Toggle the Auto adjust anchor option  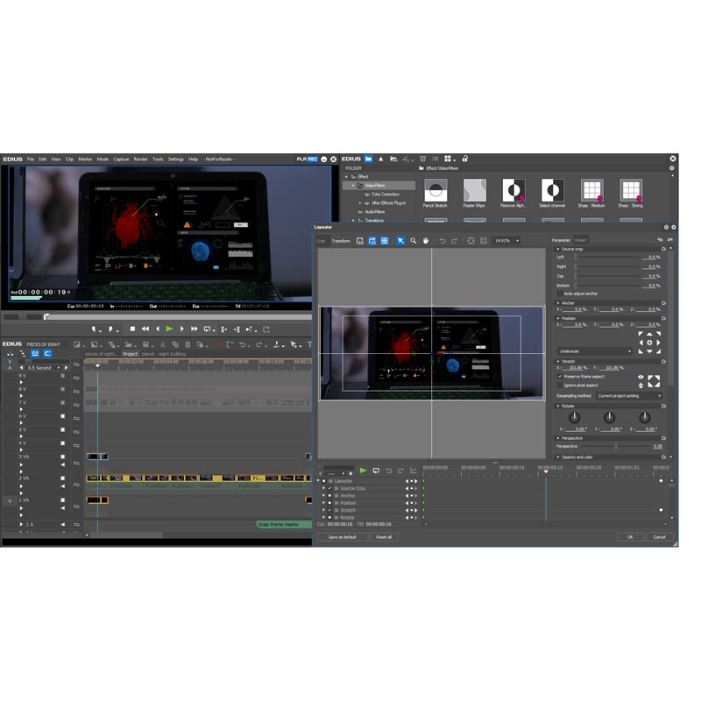tap(560, 294)
